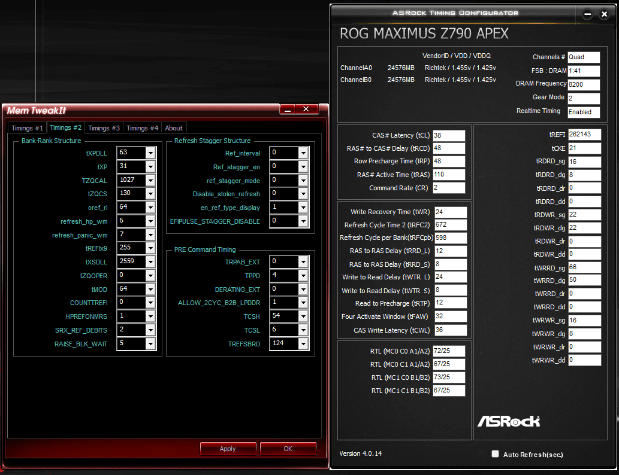The image size is (619, 475).
Task: Expand the Disable_stolen_refresh dropdown
Action: pyautogui.click(x=303, y=194)
